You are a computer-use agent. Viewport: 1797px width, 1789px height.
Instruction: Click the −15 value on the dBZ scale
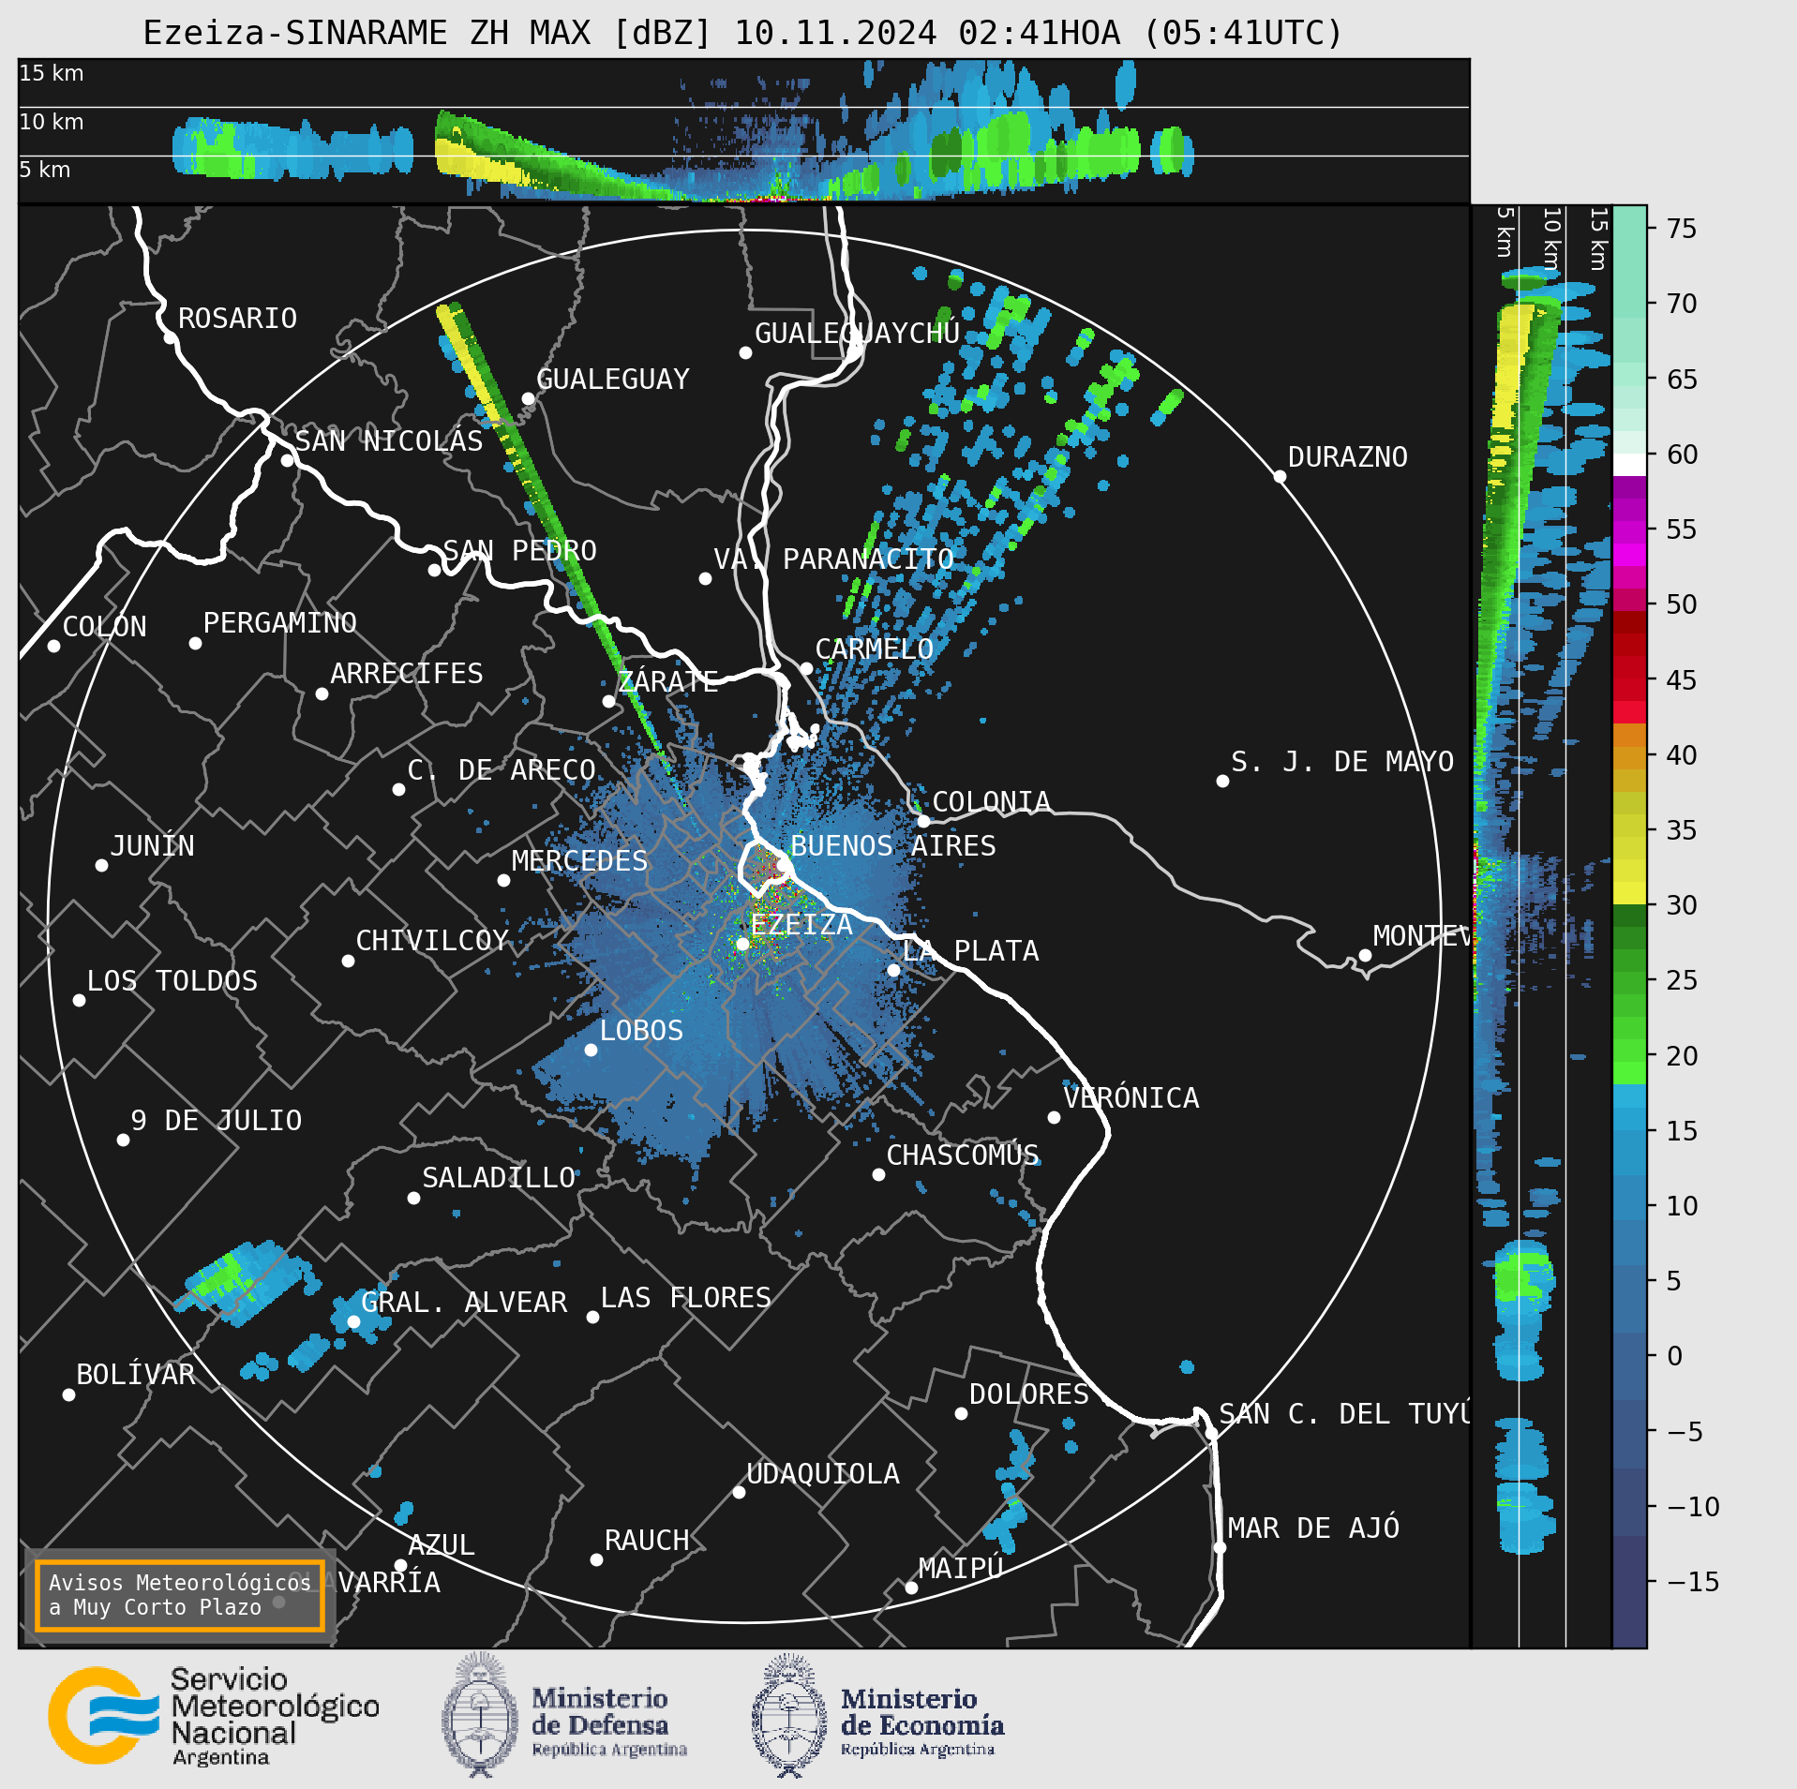(1693, 1582)
